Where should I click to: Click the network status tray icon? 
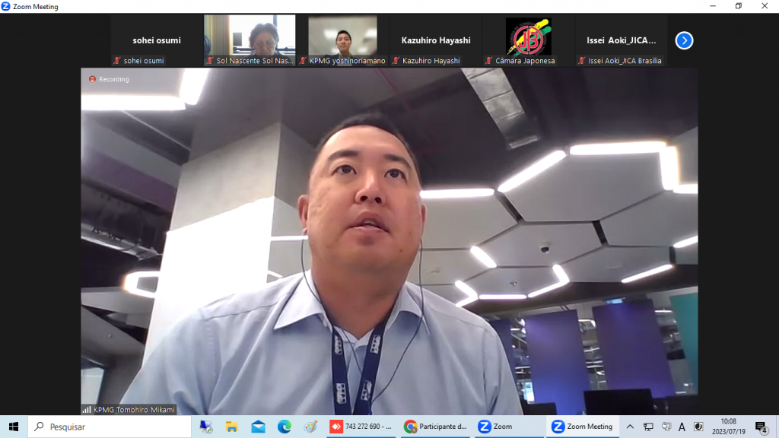click(648, 427)
